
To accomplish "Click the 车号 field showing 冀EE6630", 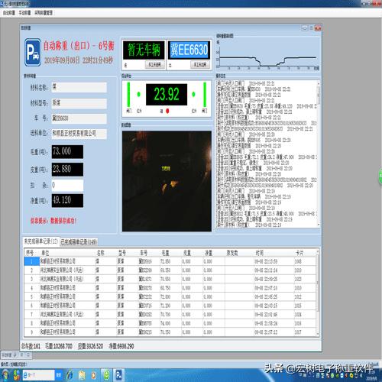I will (x=79, y=118).
